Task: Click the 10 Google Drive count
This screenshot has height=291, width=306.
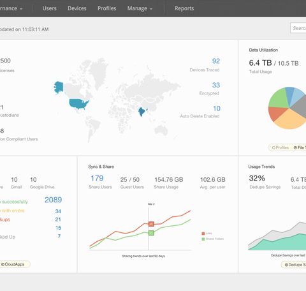Action: (33, 180)
